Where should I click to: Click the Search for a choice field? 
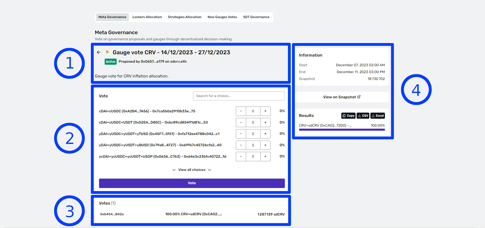pyautogui.click(x=239, y=96)
